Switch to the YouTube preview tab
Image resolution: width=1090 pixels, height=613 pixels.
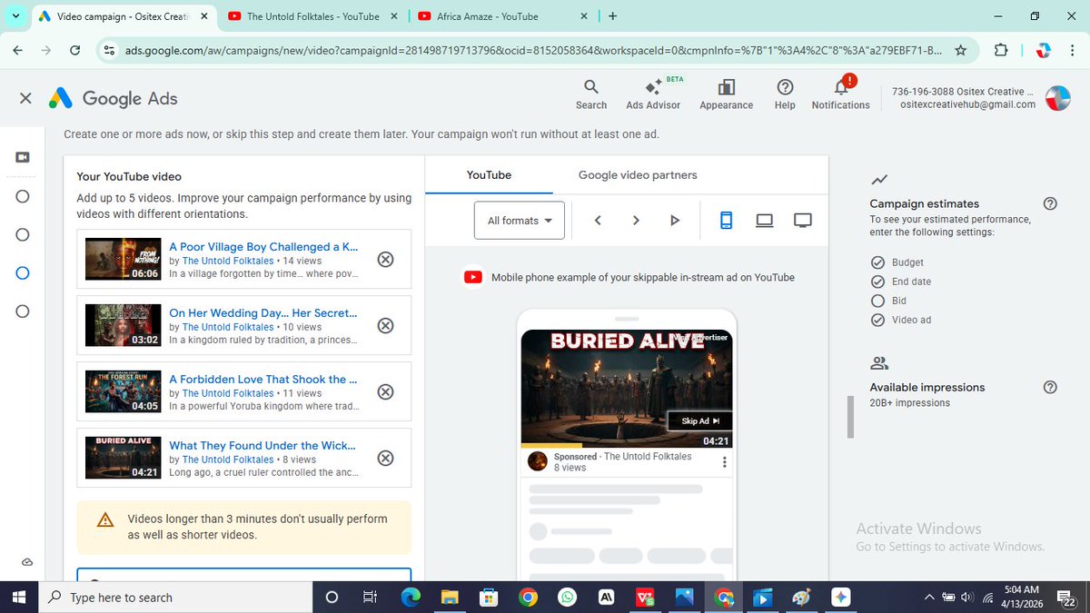click(x=489, y=175)
